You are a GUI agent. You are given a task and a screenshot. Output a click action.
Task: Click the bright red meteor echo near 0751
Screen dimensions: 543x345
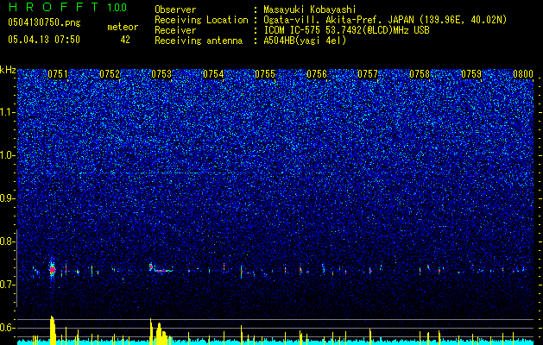53,270
